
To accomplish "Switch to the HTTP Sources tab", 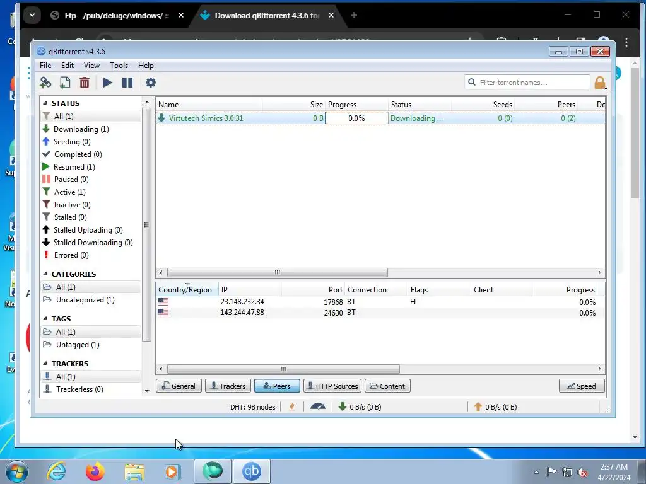I will click(332, 386).
